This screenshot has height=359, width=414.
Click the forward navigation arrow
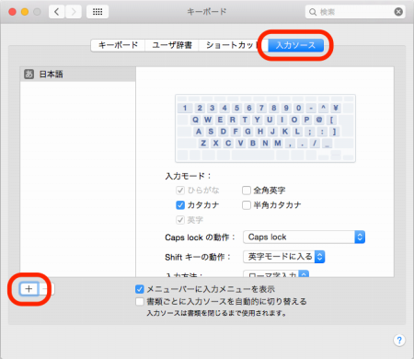74,12
